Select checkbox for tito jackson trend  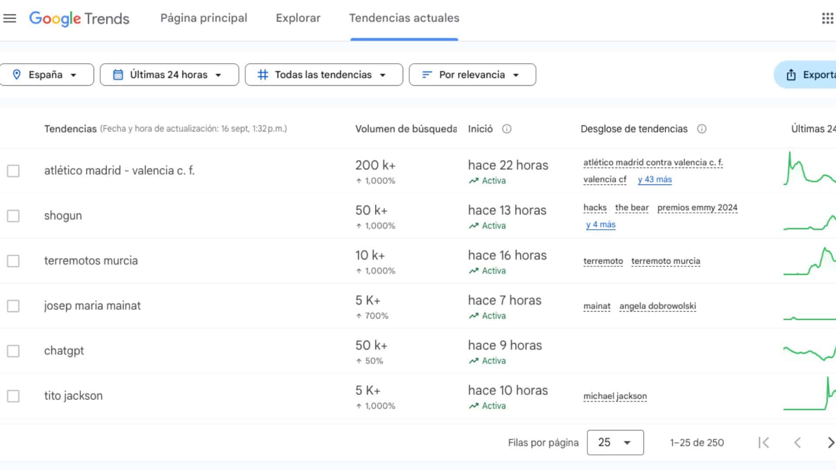13,396
